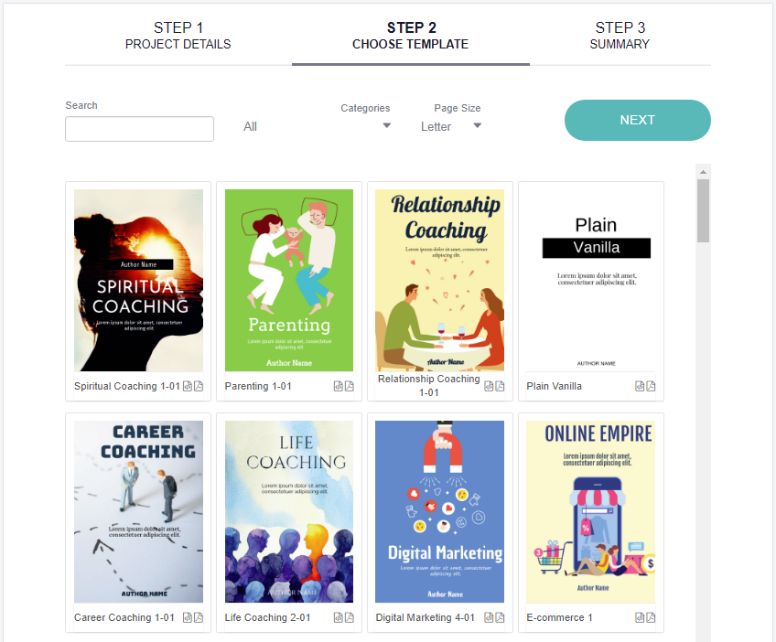Click the template Search input field

pyautogui.click(x=140, y=129)
